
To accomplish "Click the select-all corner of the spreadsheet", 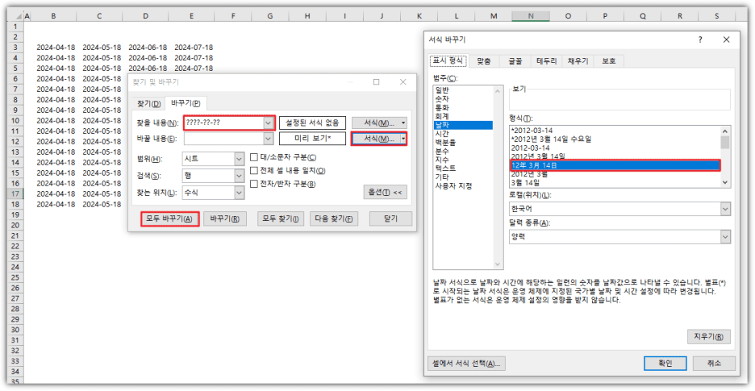I will pos(15,15).
